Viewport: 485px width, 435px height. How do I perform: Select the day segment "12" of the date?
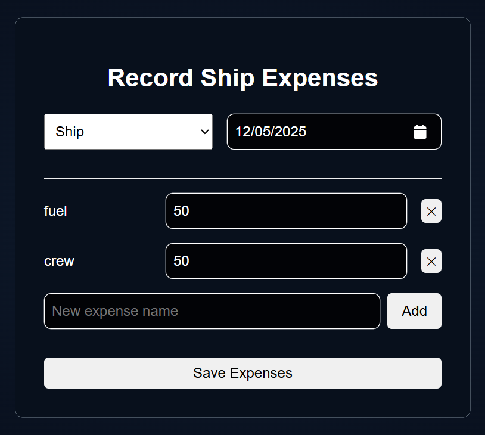pos(243,132)
